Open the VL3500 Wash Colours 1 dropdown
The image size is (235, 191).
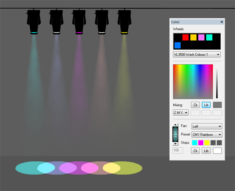(197, 55)
